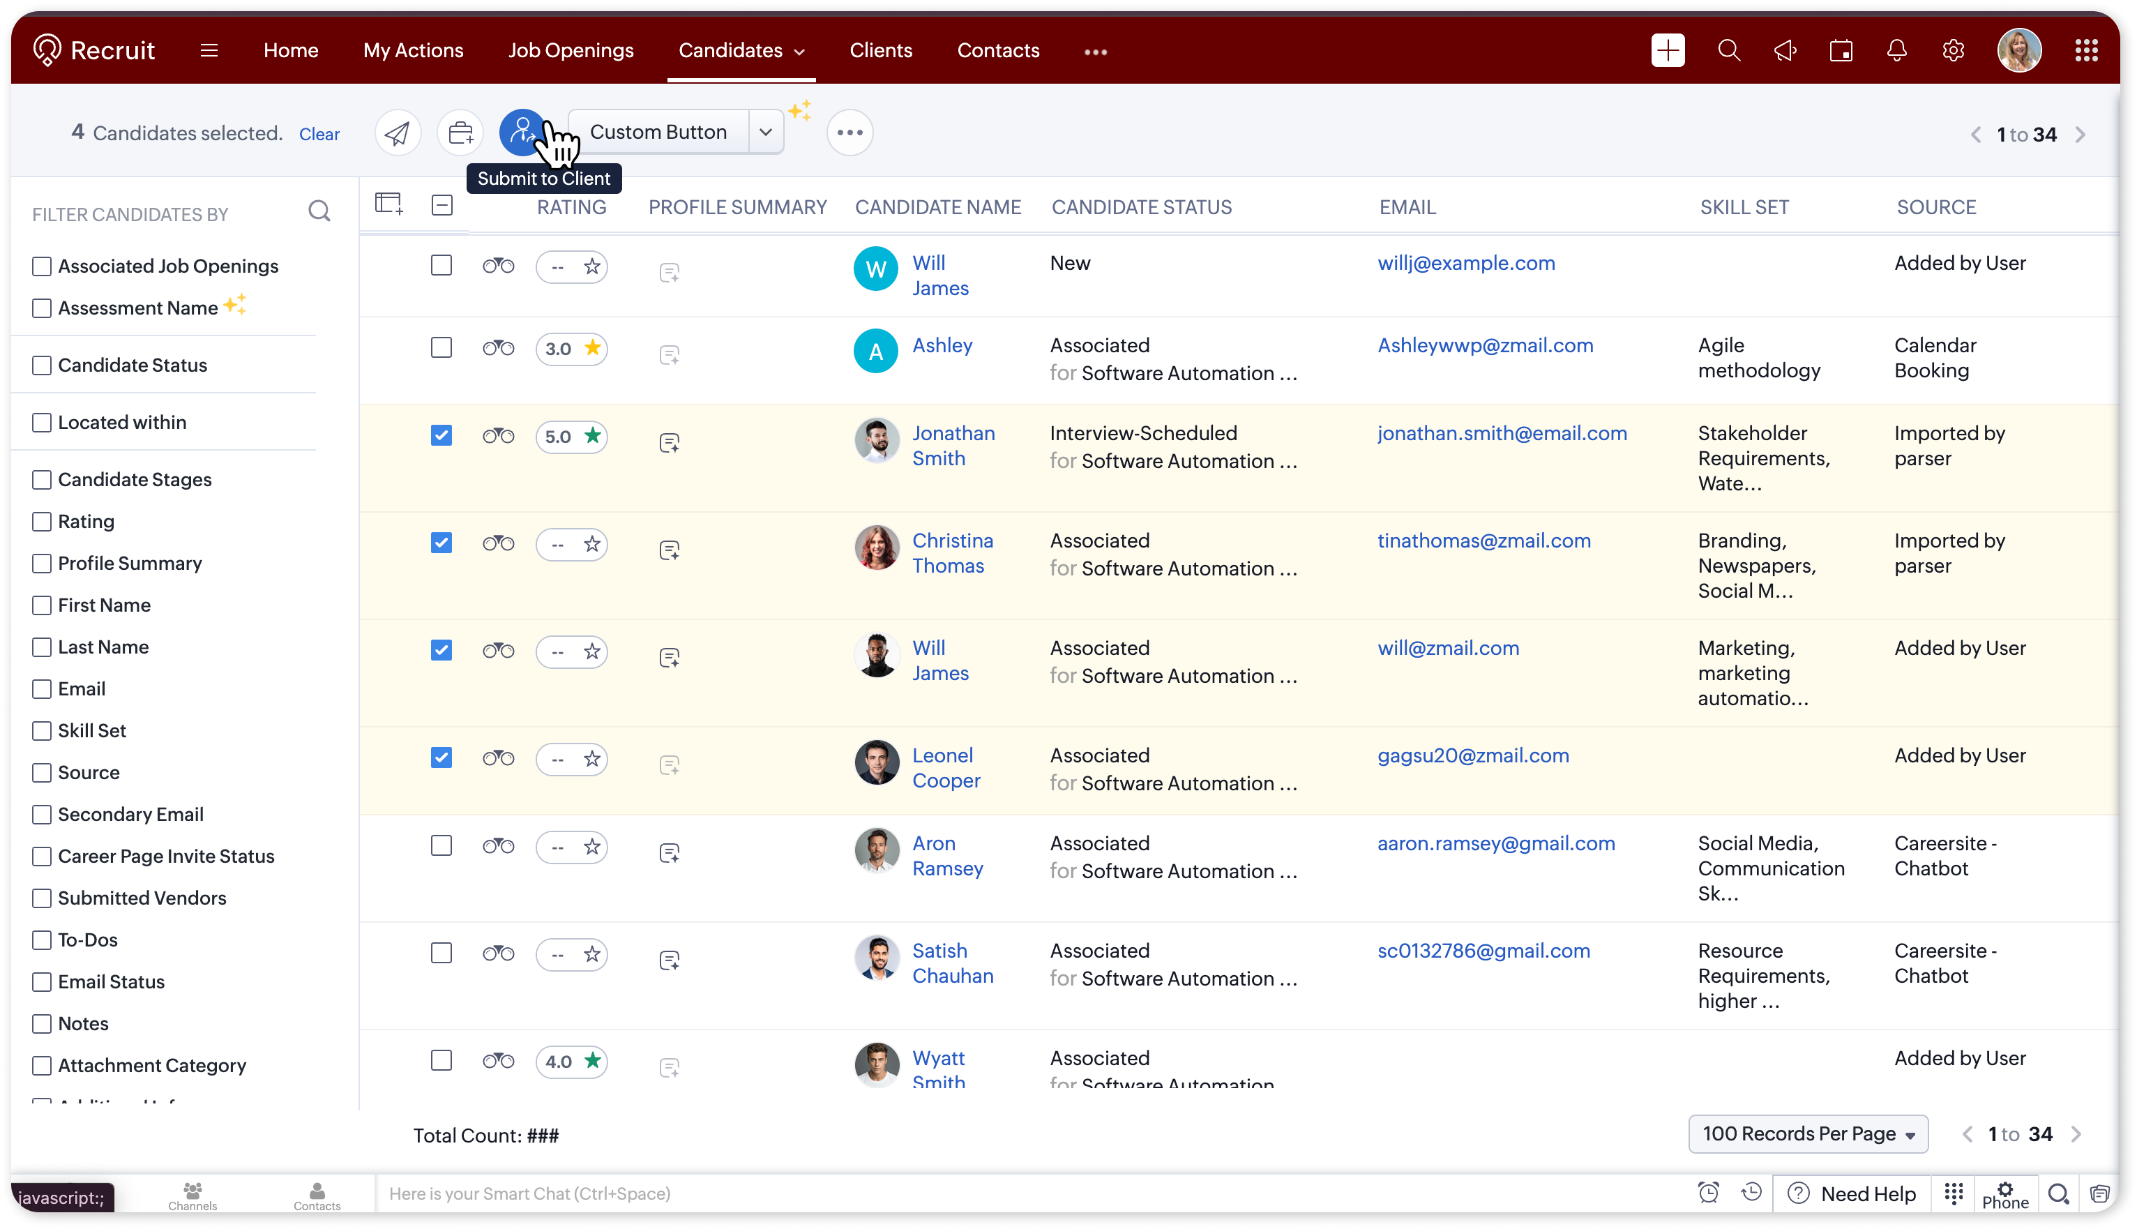
Task: Uncheck the Christina Thomas row checkbox
Action: click(441, 542)
